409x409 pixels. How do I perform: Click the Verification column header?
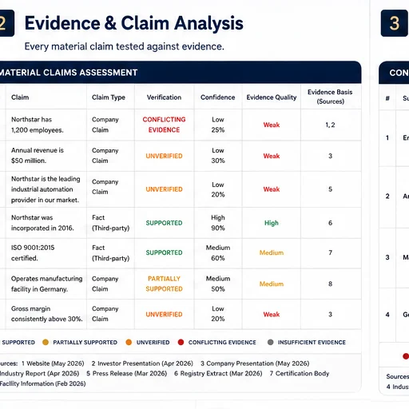click(164, 97)
